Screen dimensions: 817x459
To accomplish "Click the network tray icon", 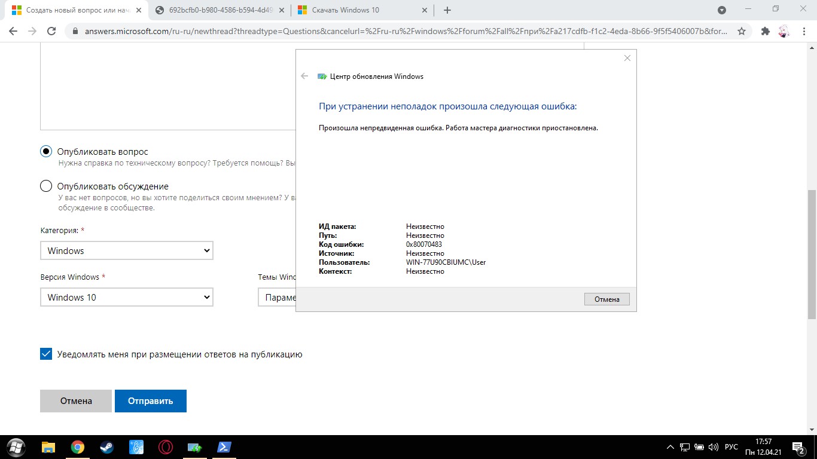I will pyautogui.click(x=684, y=447).
